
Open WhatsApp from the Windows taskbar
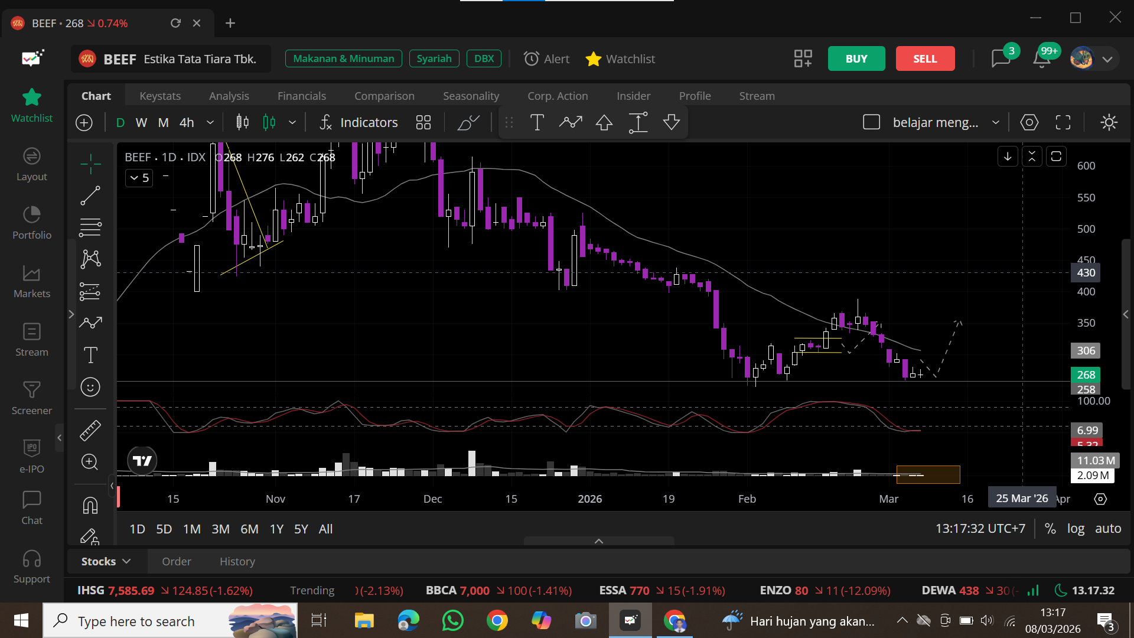(452, 620)
